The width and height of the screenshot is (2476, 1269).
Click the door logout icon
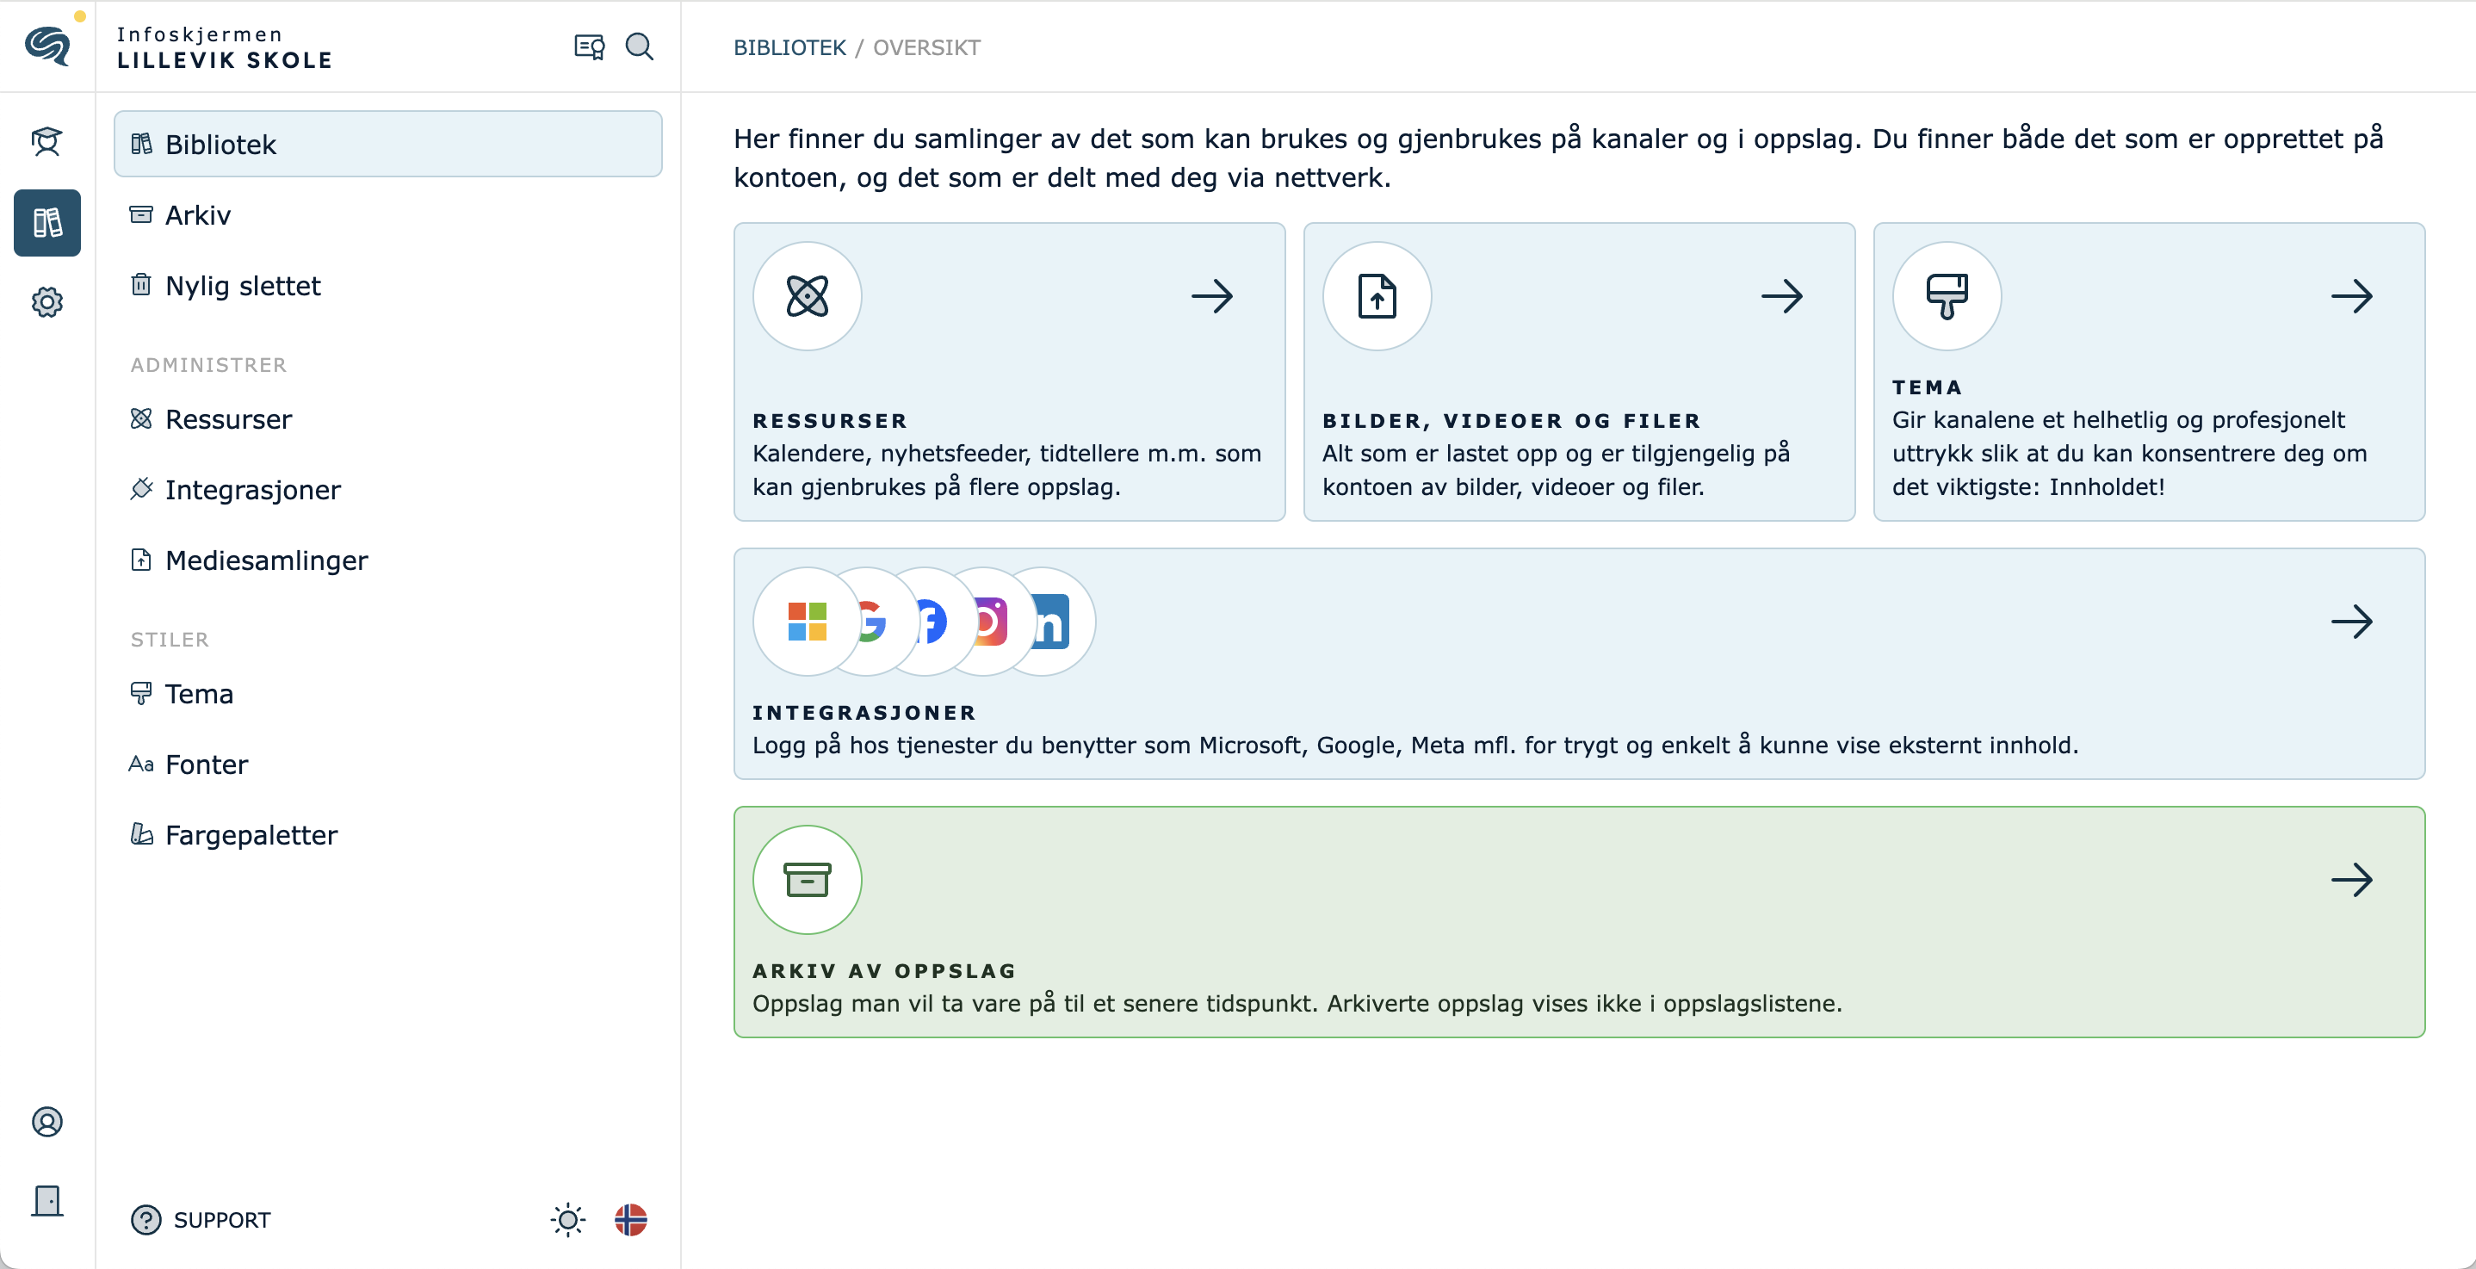(x=46, y=1201)
